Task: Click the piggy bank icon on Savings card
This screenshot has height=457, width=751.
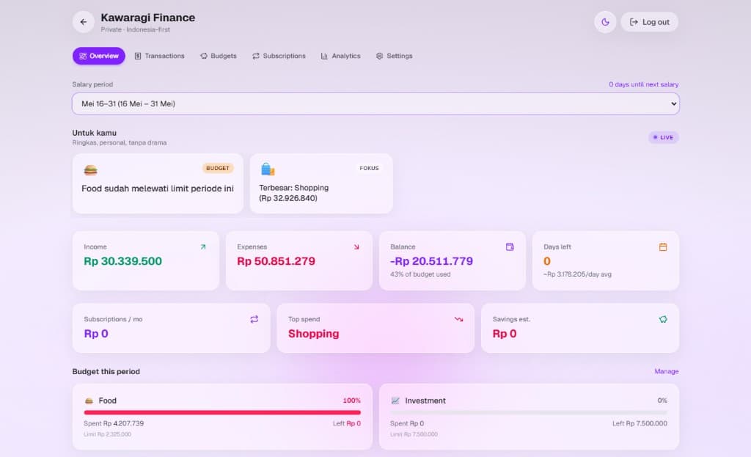Action: (663, 319)
